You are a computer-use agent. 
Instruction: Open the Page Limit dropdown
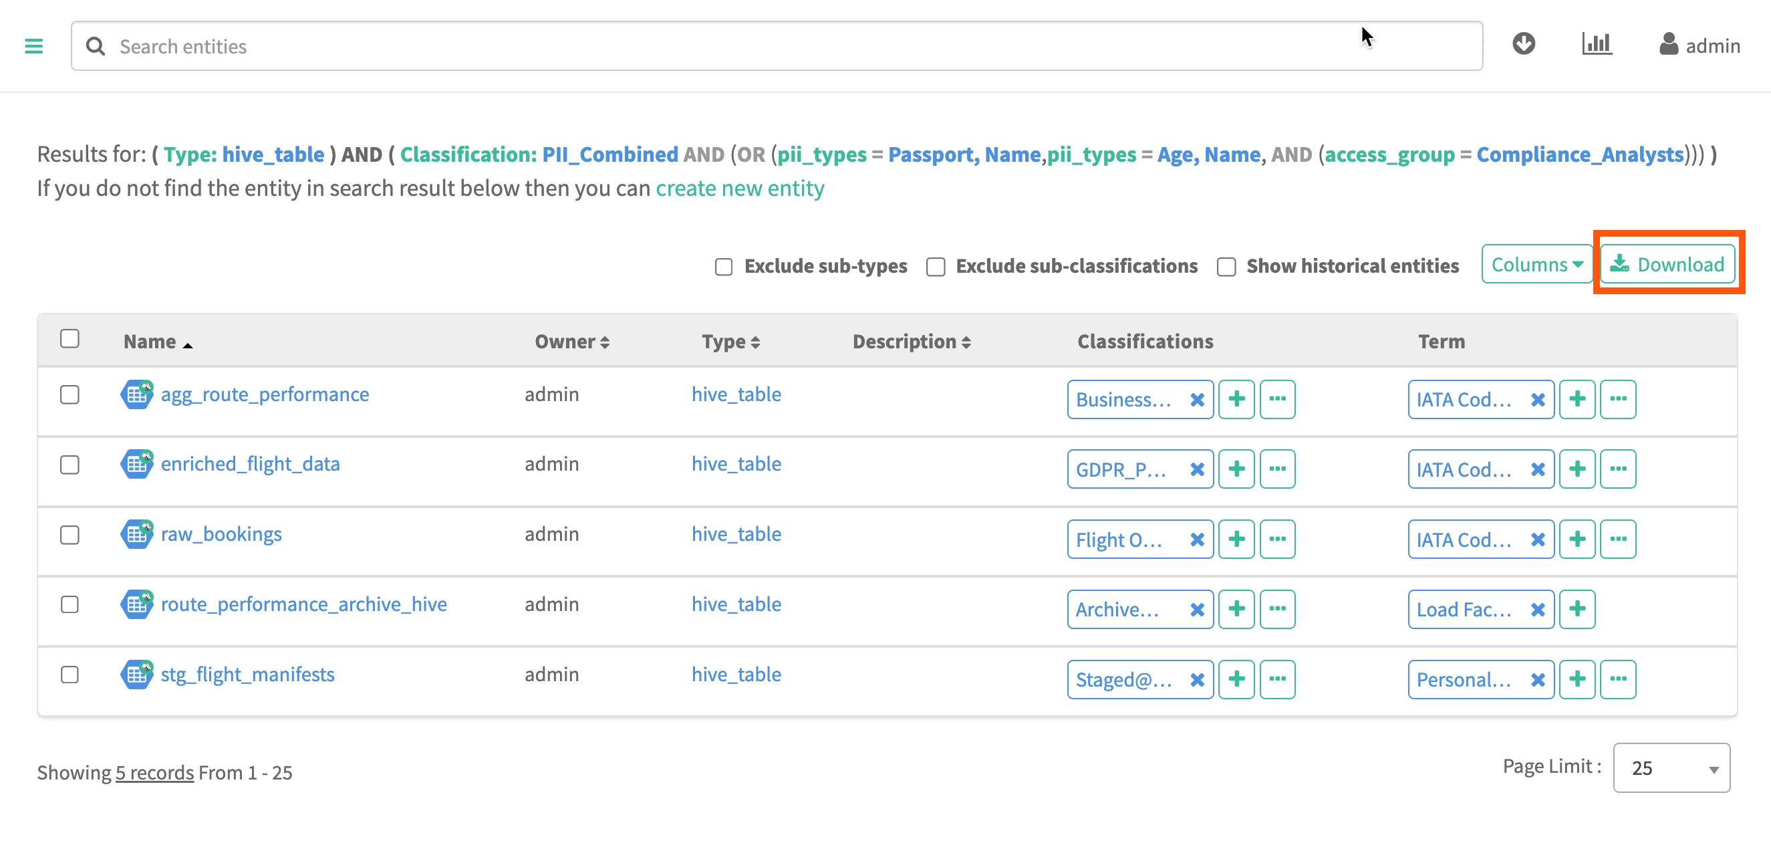[x=1671, y=767]
